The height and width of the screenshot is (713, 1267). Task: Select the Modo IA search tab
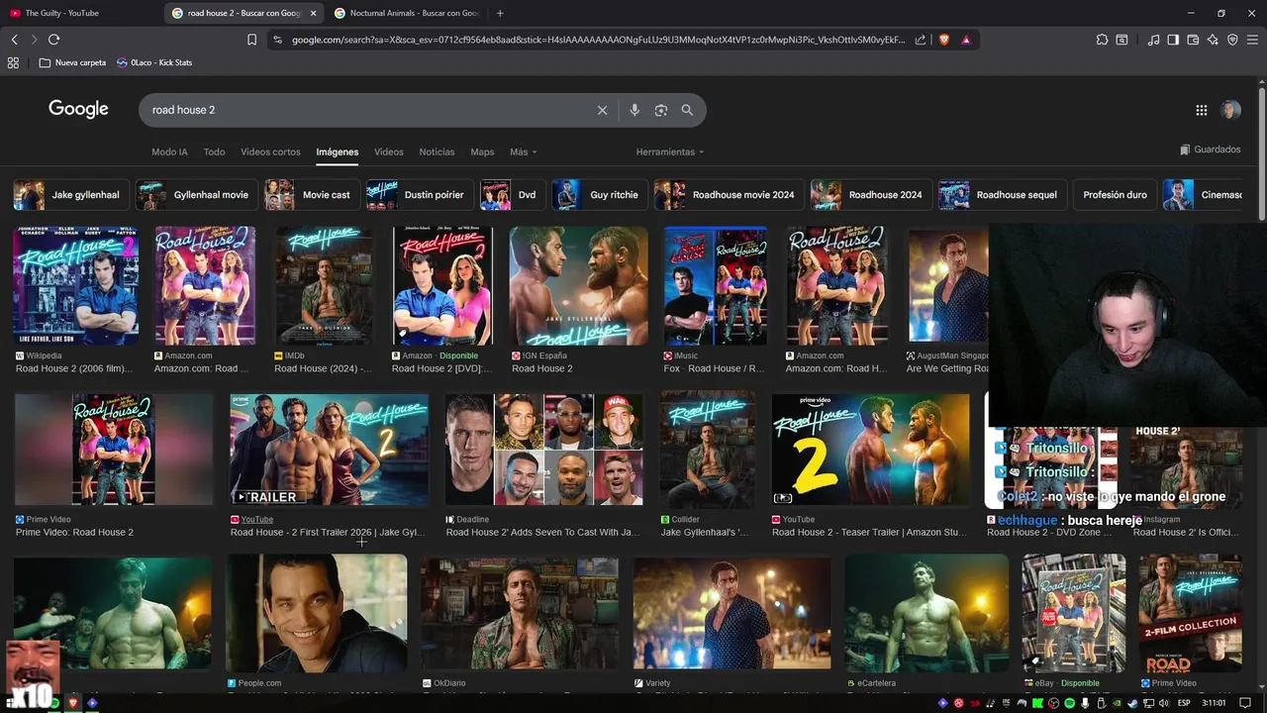(169, 152)
